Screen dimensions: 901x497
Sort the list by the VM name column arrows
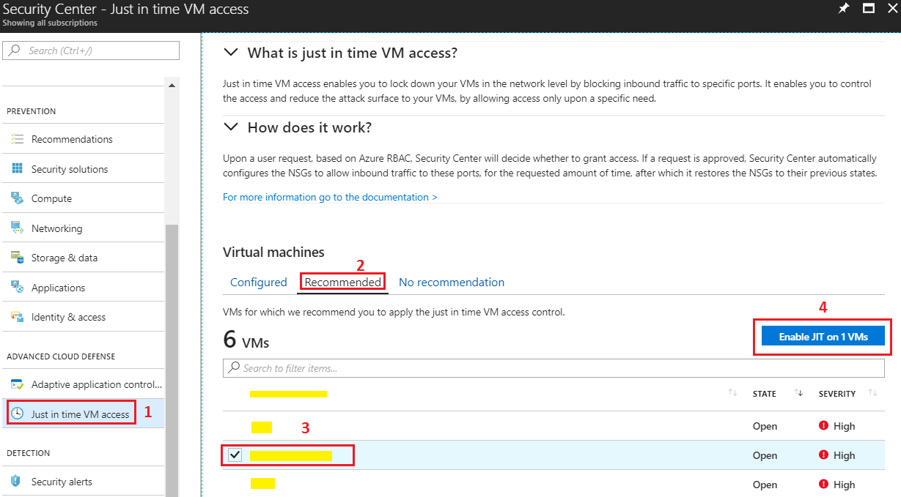pos(732,394)
